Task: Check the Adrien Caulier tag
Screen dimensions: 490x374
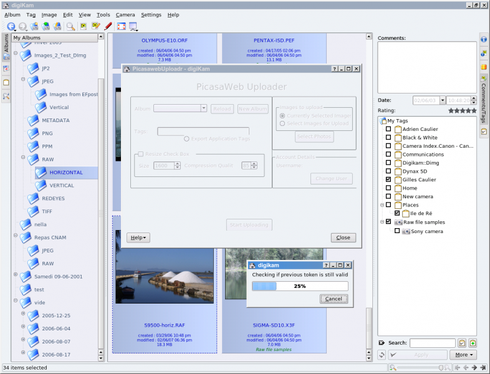Action: [x=388, y=129]
